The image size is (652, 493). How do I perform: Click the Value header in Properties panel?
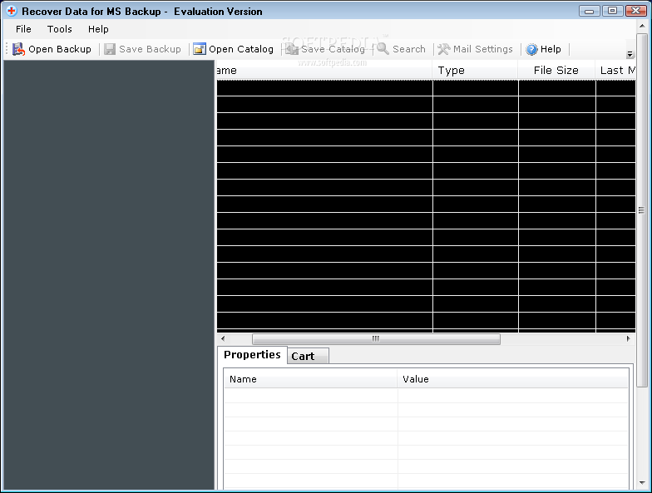512,379
